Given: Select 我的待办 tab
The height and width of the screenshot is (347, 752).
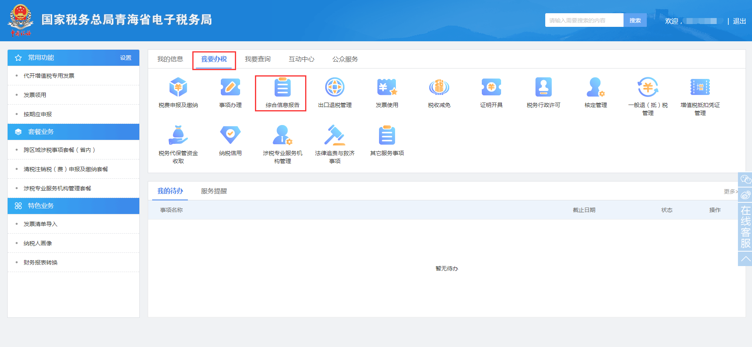Looking at the screenshot, I should click(170, 191).
